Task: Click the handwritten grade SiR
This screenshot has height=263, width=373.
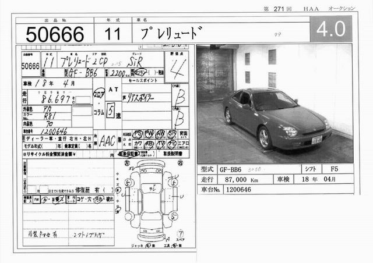Action: [135, 62]
